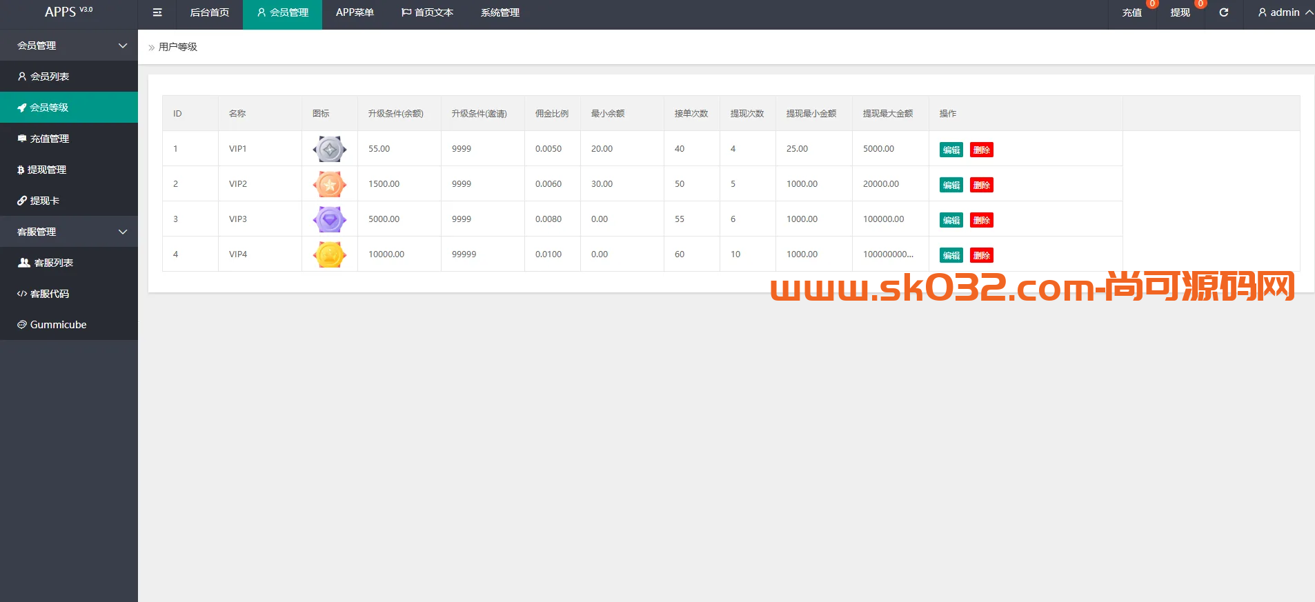Click the VIP2 bronze star badge icon
The image size is (1315, 602).
pyautogui.click(x=330, y=184)
